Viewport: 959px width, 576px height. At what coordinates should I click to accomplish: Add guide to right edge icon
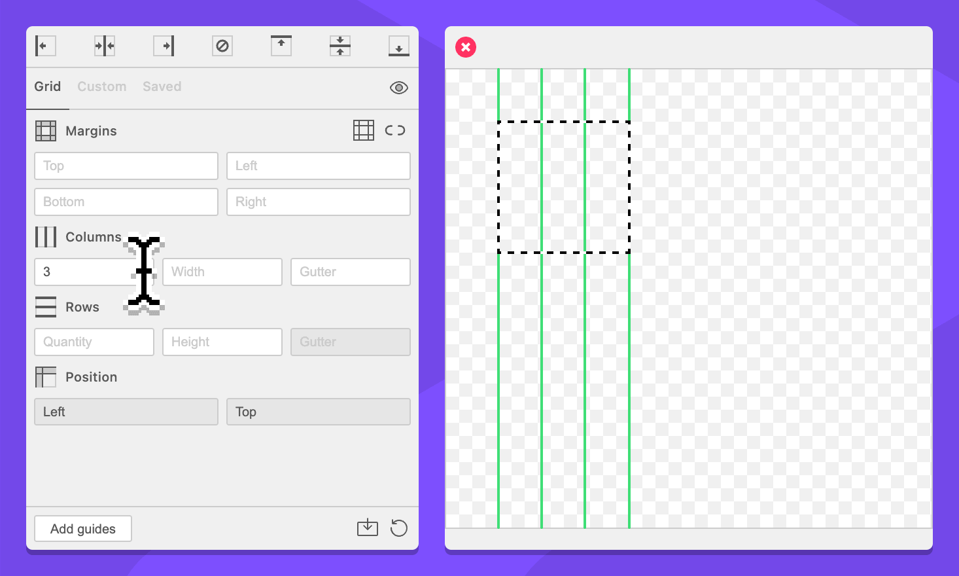tap(164, 46)
